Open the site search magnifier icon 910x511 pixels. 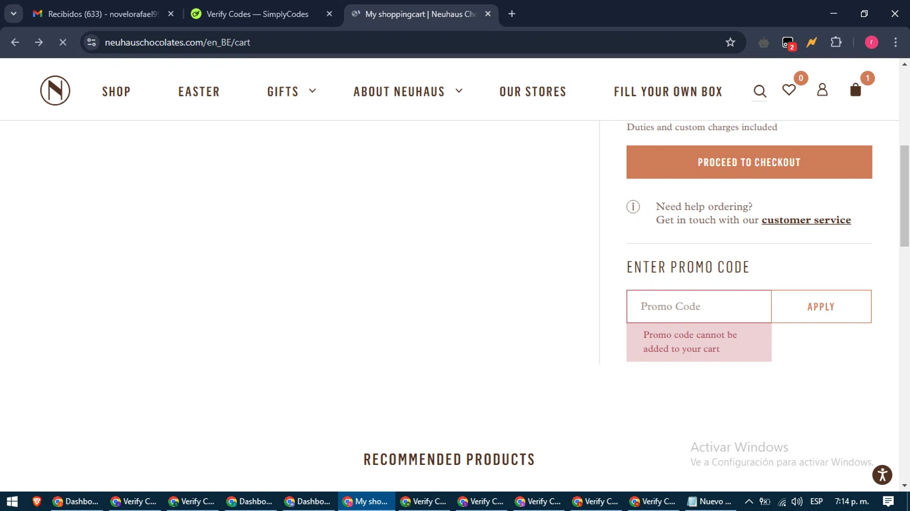click(x=760, y=91)
